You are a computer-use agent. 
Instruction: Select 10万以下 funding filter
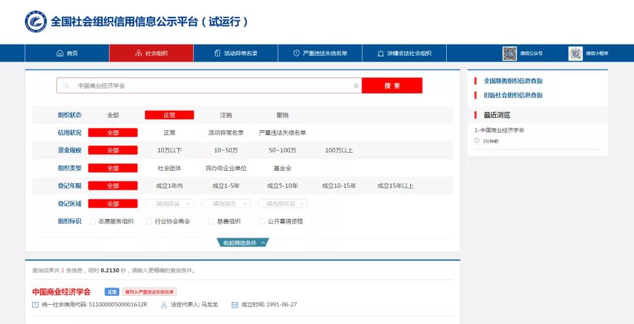(x=170, y=150)
